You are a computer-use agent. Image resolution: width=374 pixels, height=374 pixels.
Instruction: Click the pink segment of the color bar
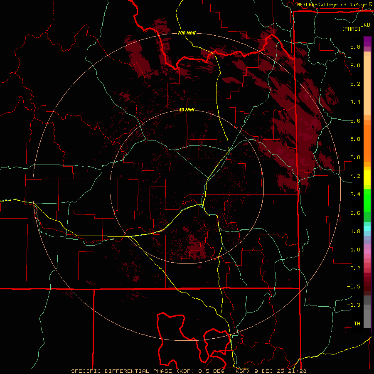point(367,252)
